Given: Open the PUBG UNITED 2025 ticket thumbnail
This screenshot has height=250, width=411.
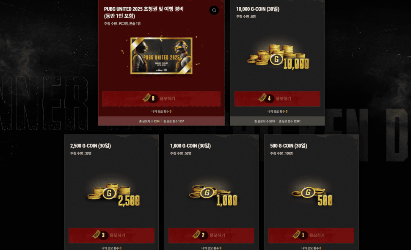Looking at the screenshot, I should tap(161, 56).
